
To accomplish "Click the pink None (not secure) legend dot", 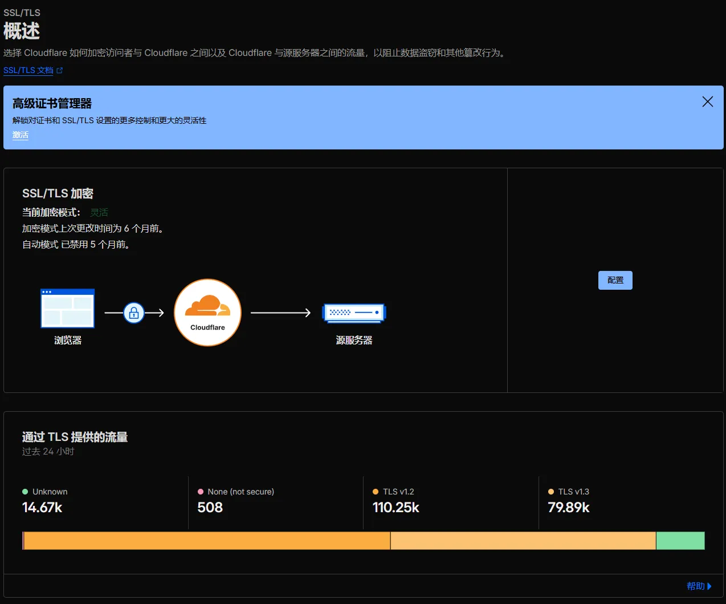I will [201, 492].
